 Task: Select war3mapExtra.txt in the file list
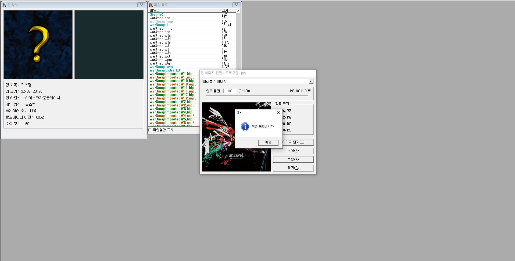pos(165,70)
